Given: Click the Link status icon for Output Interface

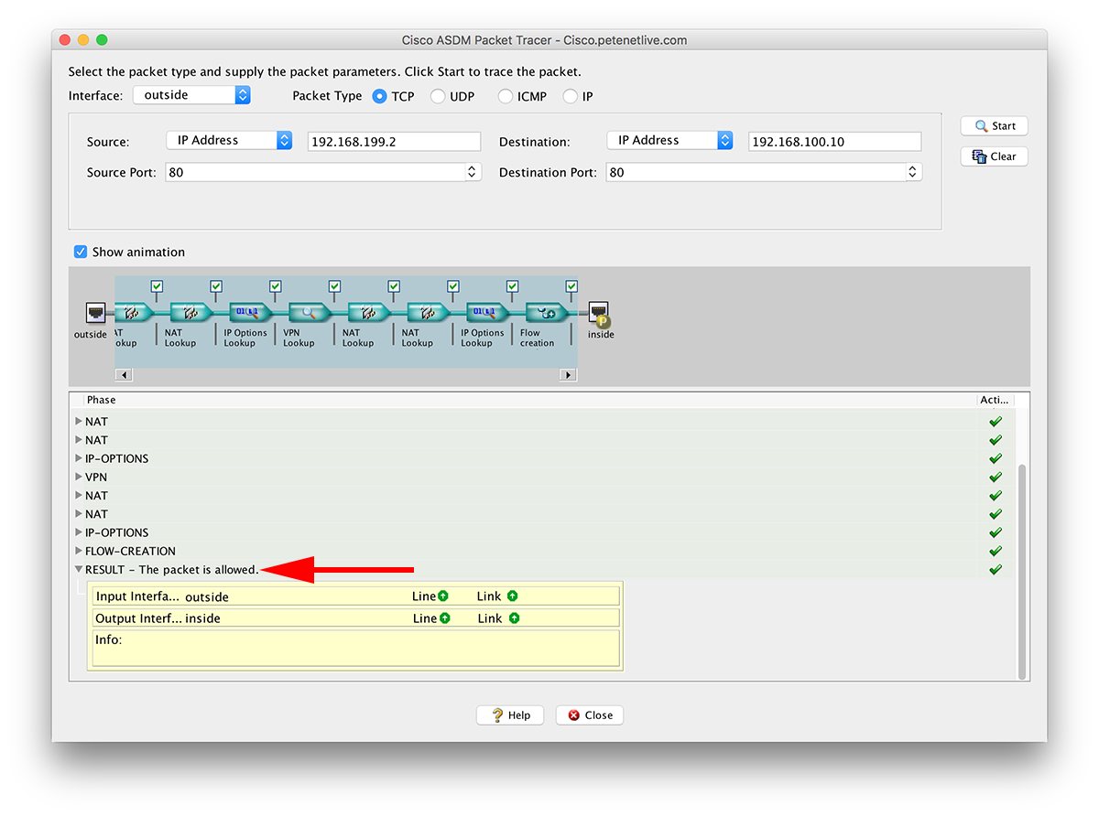Looking at the screenshot, I should tap(514, 618).
